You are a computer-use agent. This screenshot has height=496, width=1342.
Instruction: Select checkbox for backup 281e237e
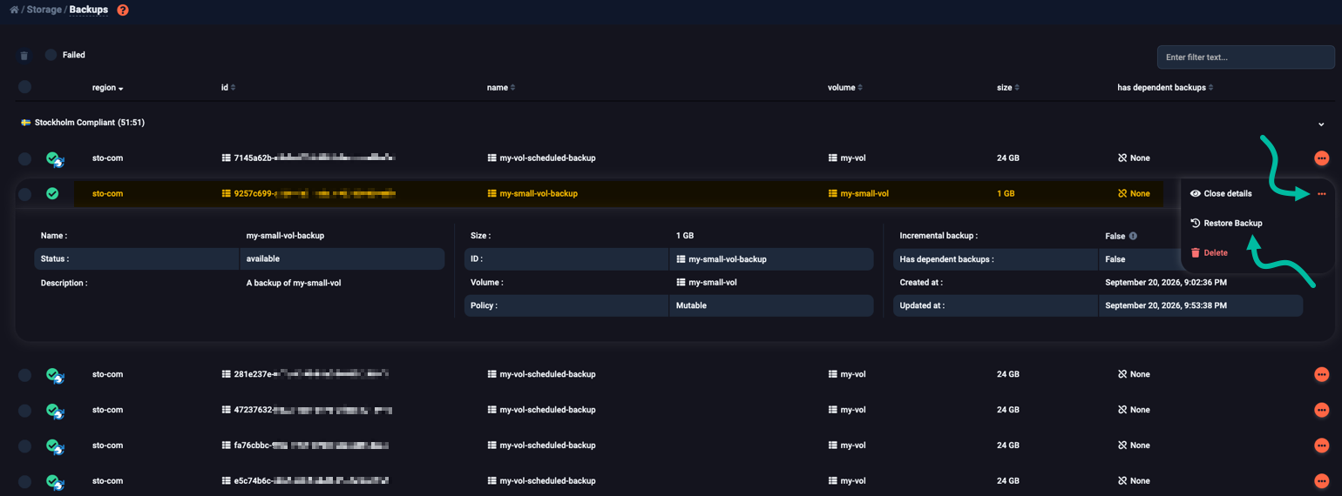[x=24, y=375]
